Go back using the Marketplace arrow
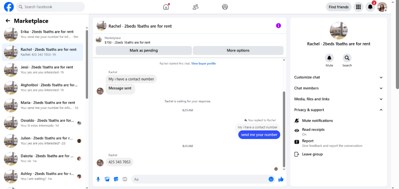399x189 pixels. pos(8,21)
